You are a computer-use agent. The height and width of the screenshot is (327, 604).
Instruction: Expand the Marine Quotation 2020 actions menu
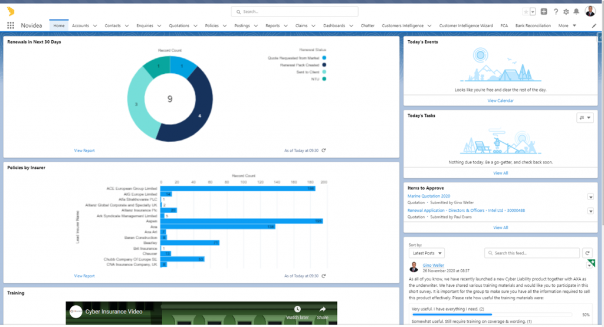click(590, 197)
